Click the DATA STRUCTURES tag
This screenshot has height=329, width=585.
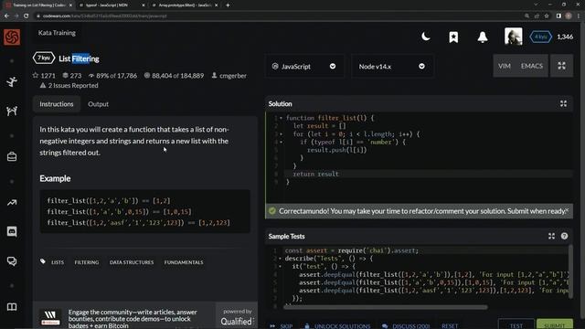132,262
